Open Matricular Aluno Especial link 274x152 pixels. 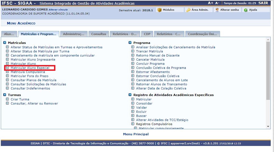point(30,68)
